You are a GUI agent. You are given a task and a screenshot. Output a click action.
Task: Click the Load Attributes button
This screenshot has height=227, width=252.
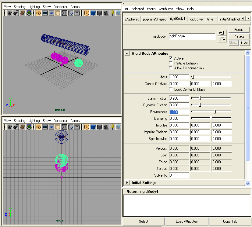click(186, 222)
